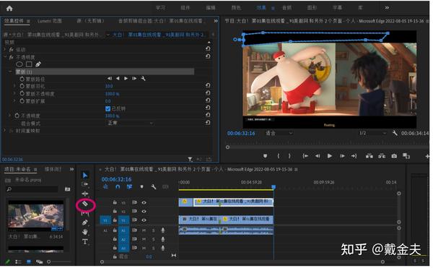
Task: Switch to the 音频 workspace
Action: [x=287, y=8]
